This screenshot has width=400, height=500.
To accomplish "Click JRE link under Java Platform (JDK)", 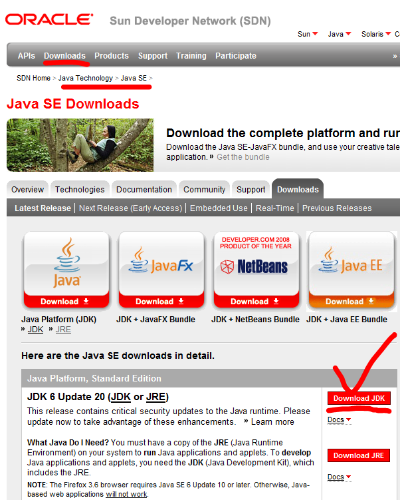I will point(63,330).
